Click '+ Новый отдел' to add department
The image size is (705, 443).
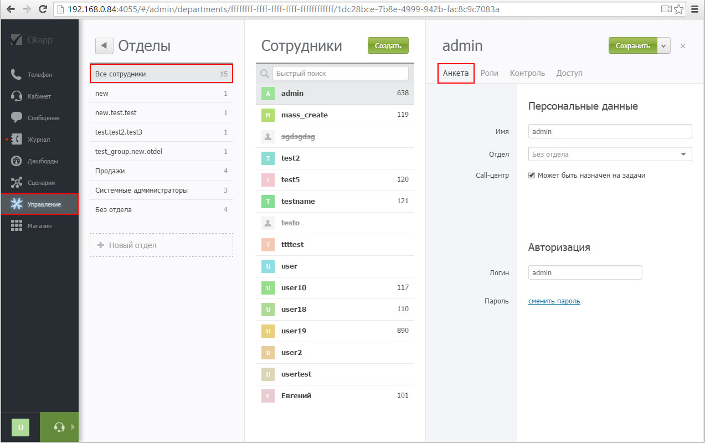pos(161,245)
